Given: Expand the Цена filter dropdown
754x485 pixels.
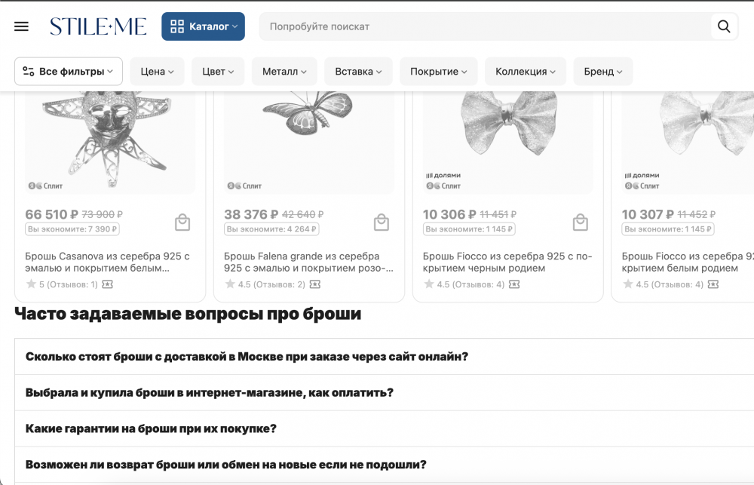Looking at the screenshot, I should (157, 71).
